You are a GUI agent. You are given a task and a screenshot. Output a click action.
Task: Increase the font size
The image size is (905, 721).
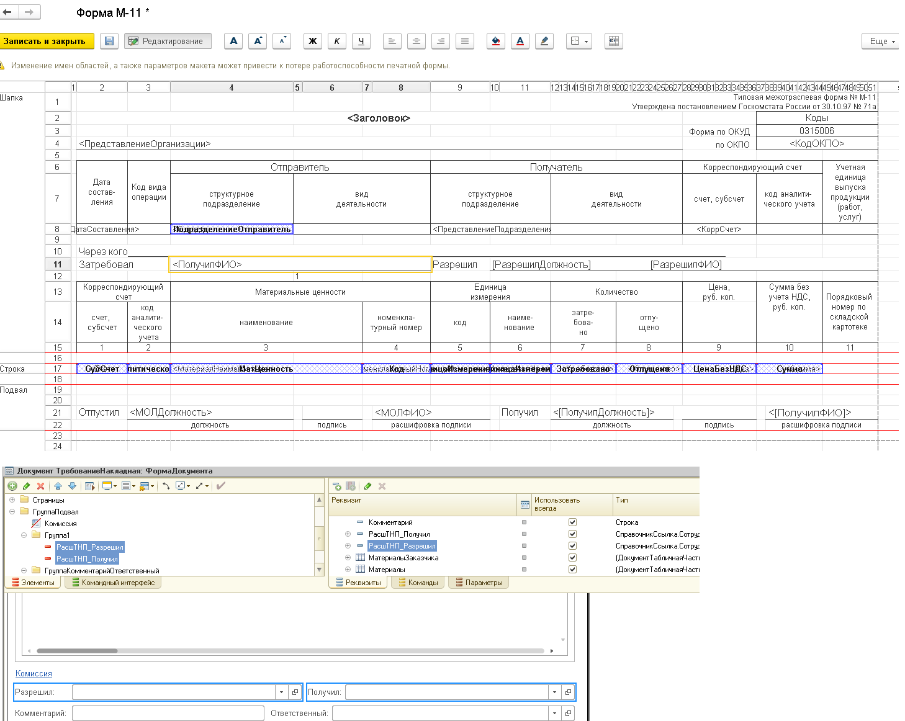(x=258, y=42)
